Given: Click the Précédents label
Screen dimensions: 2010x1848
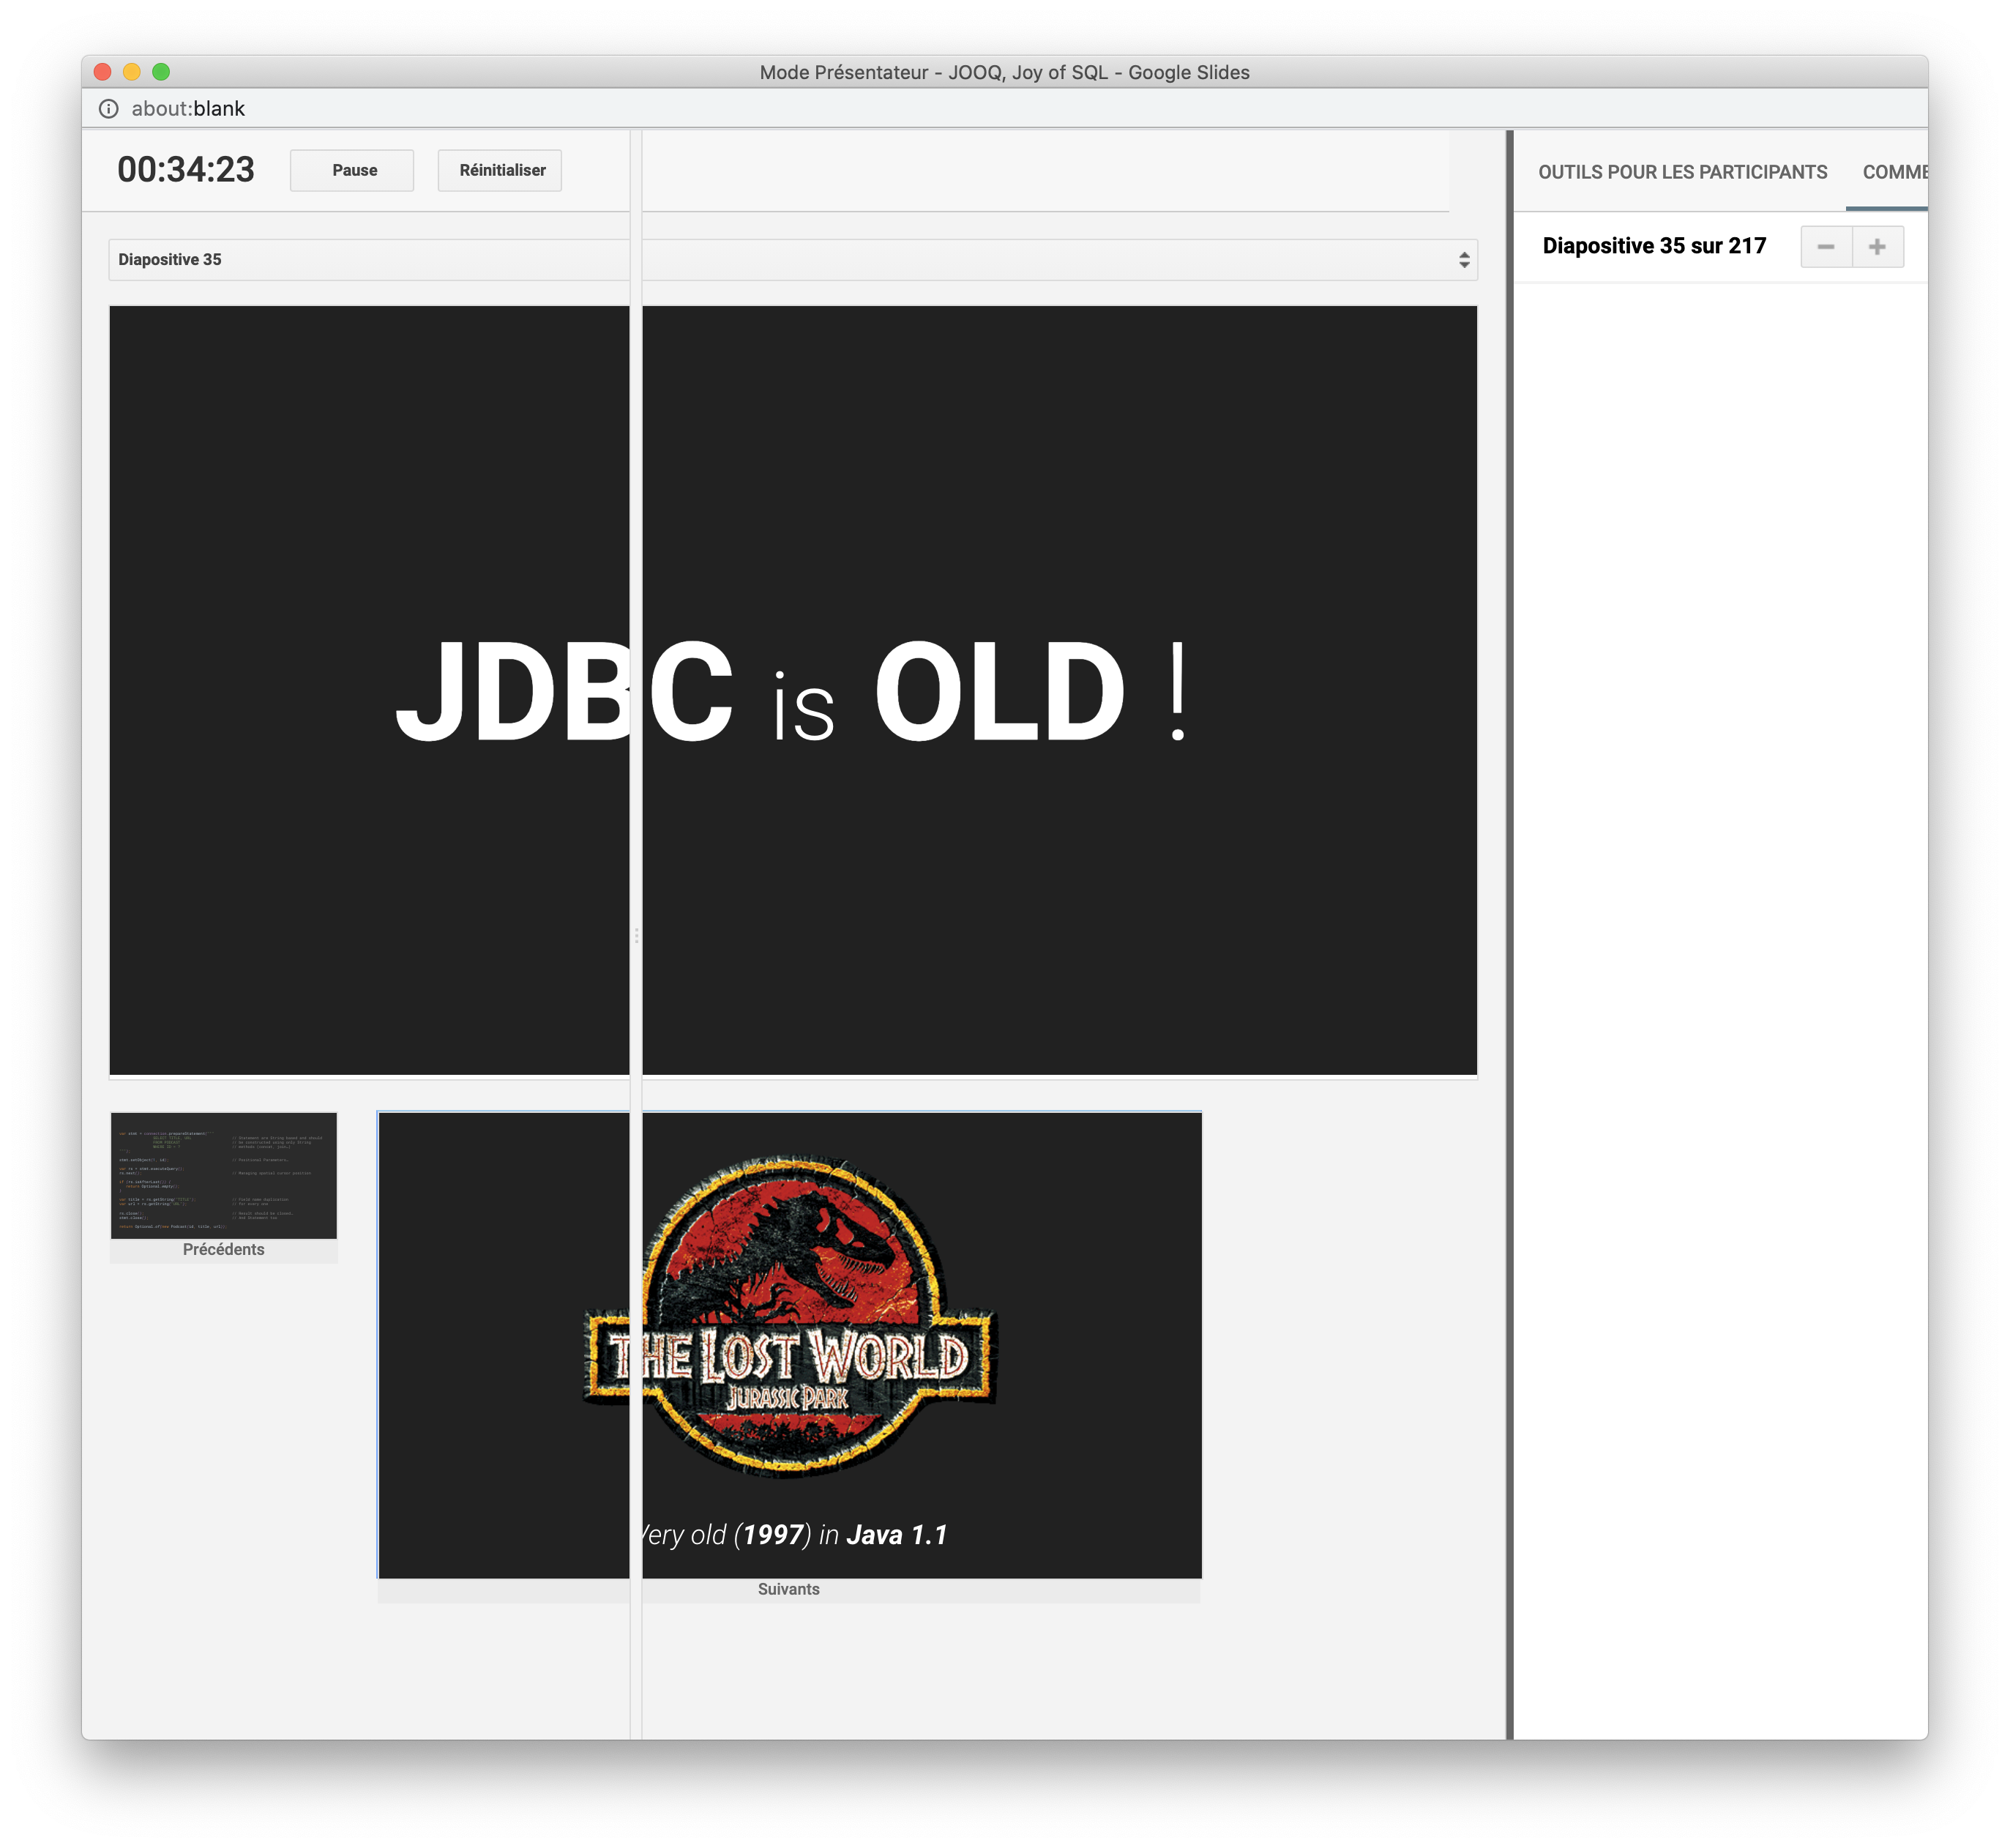Looking at the screenshot, I should [224, 1249].
